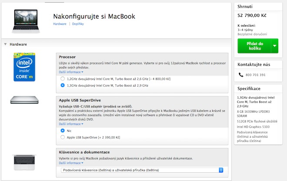Click the Nakonfigurujte si MacBook heading

[94, 16]
